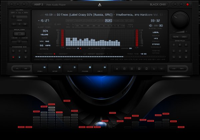This screenshot has height=140, width=200.
Task: Choose the gray Progress Bar color button
Action: (x=26, y=57)
